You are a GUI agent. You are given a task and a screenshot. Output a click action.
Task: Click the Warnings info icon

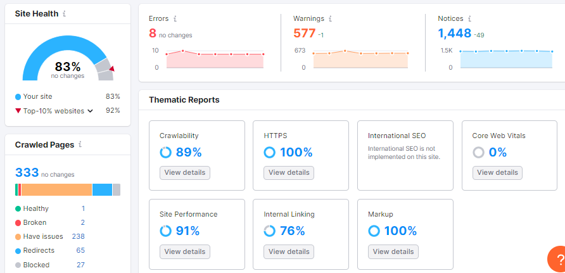pos(331,19)
